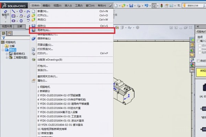Click the Options toolbar icon
This screenshot has height=137, width=206.
[x=171, y=5]
